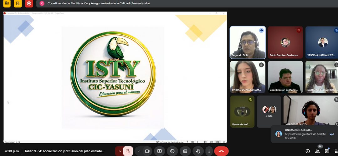Open more options three-dot menu
Screen dimensions: 338x156
coord(209,151)
